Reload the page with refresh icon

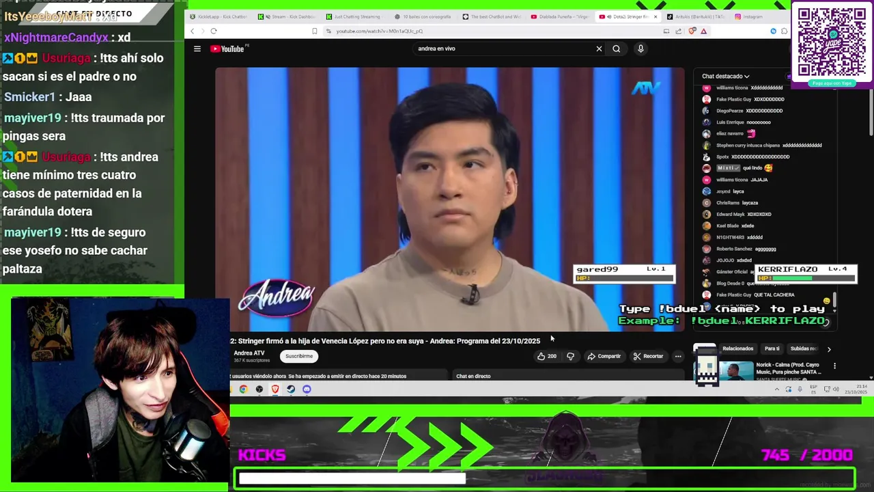(214, 31)
